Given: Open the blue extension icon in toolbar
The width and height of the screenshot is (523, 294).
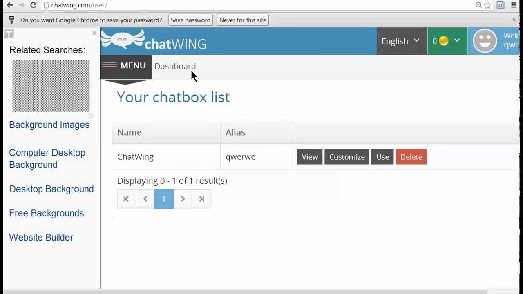Looking at the screenshot, I should 501,5.
